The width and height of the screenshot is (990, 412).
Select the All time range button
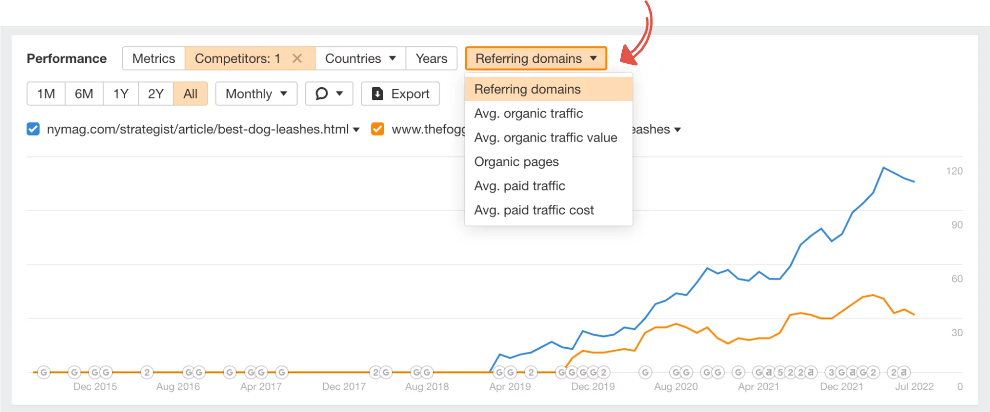point(190,93)
